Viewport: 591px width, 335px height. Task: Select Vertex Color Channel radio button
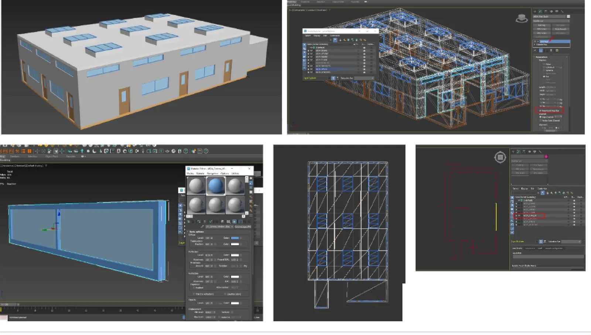pos(540,121)
